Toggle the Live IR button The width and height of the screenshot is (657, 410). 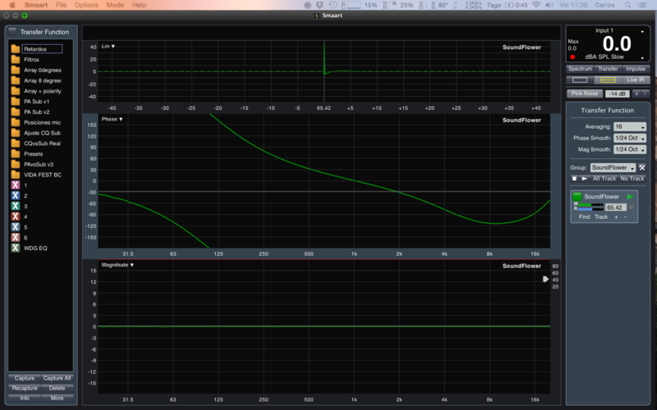coord(636,80)
